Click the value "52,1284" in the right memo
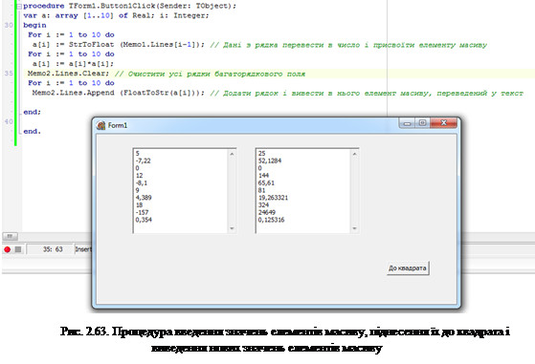 click(x=270, y=161)
